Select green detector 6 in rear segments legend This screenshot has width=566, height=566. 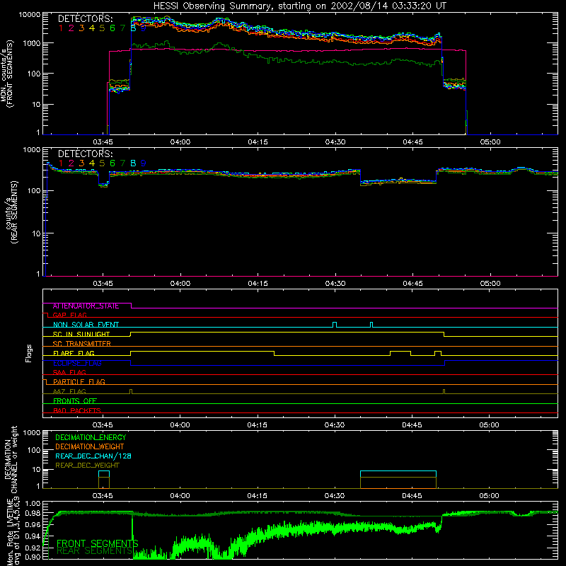tap(112, 163)
